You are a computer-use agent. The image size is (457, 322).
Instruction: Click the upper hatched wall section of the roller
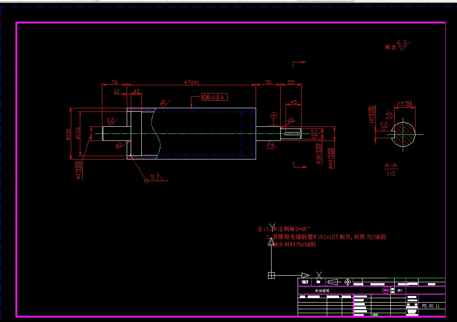click(x=141, y=110)
